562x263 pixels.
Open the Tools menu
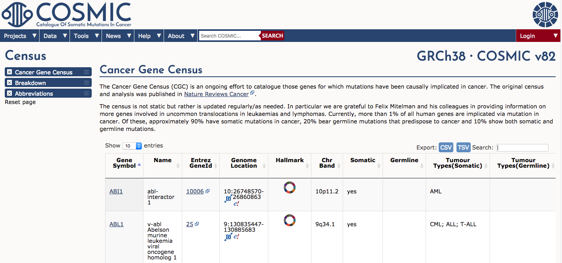[x=86, y=36]
